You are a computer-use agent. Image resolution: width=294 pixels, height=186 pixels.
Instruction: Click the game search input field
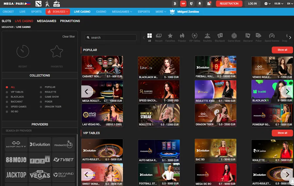[x=110, y=38]
